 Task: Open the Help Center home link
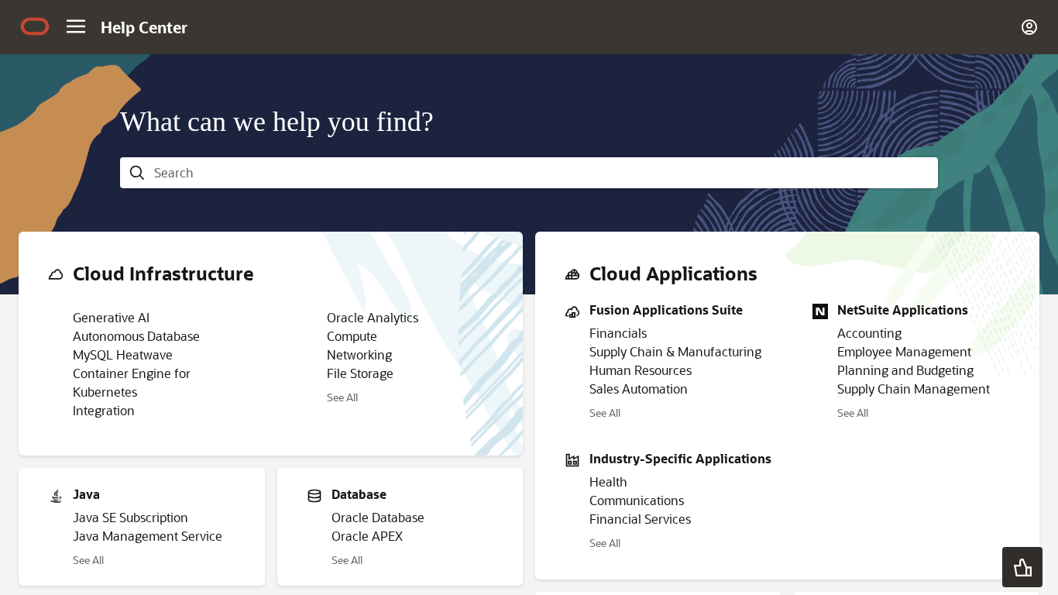coord(144,28)
